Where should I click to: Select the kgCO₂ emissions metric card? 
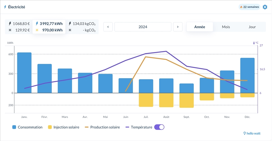click(82, 27)
